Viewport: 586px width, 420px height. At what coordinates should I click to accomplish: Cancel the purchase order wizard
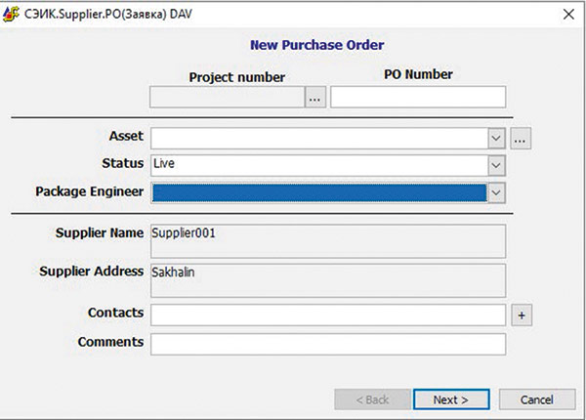537,399
